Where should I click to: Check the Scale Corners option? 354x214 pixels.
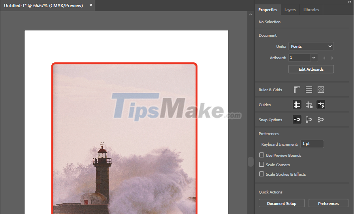coord(262,164)
